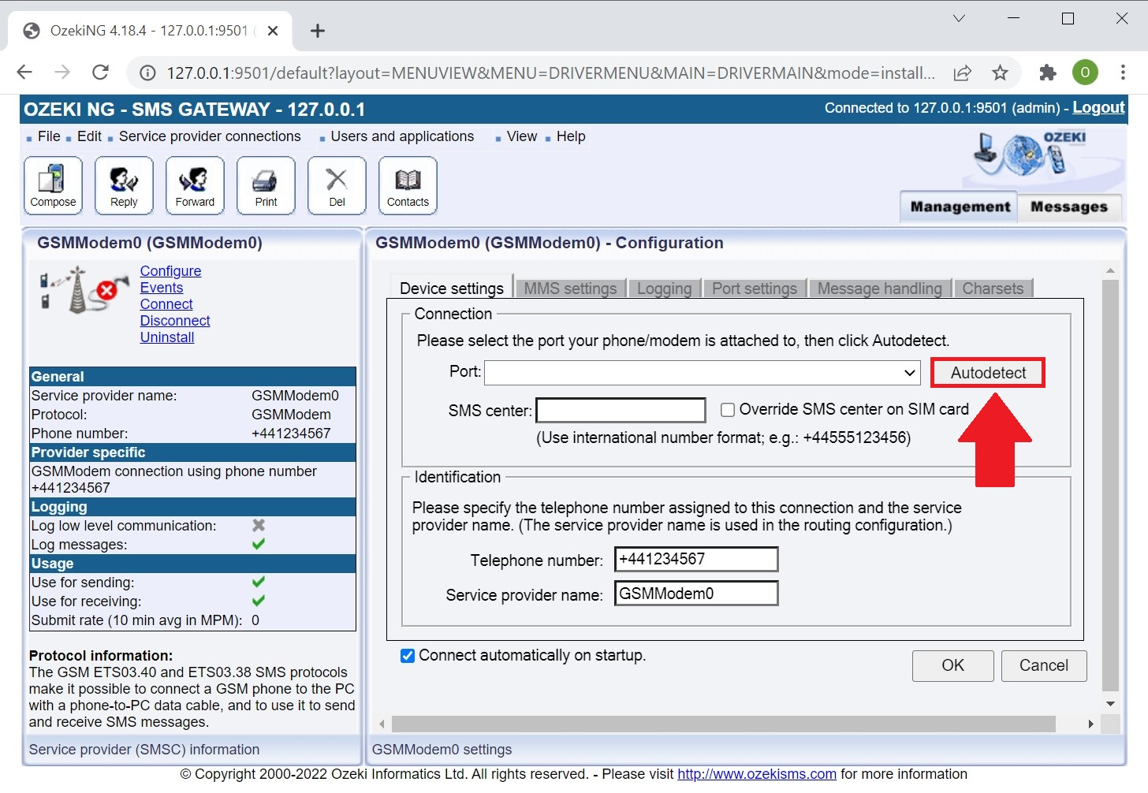Viewport: 1148px width, 793px height.
Task: Click the 'Use for sending:' row
Action: tap(192, 583)
